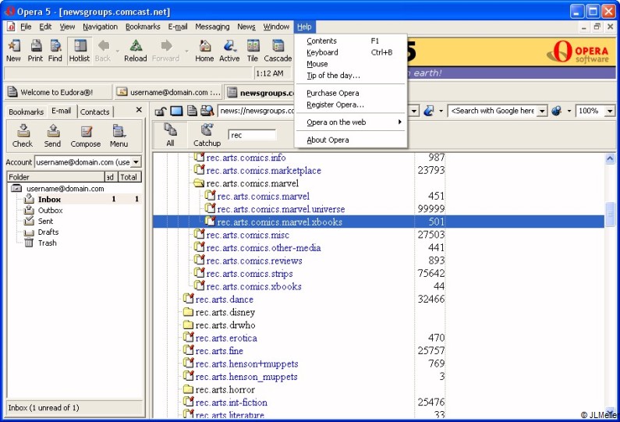Open the Account dropdown
The width and height of the screenshot is (620, 422).
pyautogui.click(x=136, y=161)
